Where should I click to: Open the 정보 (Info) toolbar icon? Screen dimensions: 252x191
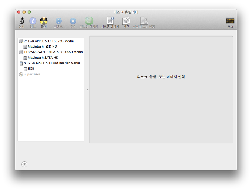33,21
